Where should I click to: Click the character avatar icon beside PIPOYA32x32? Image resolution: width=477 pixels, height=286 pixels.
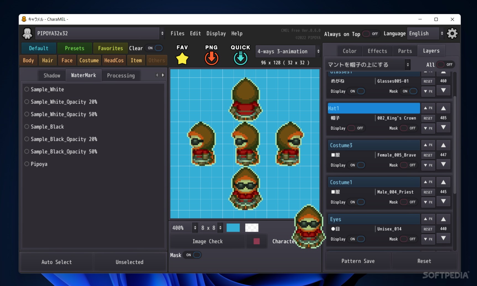pos(27,33)
